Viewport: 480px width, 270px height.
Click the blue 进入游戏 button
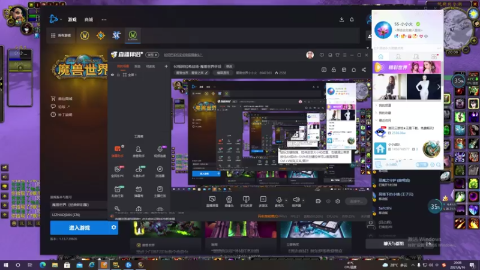80,227
